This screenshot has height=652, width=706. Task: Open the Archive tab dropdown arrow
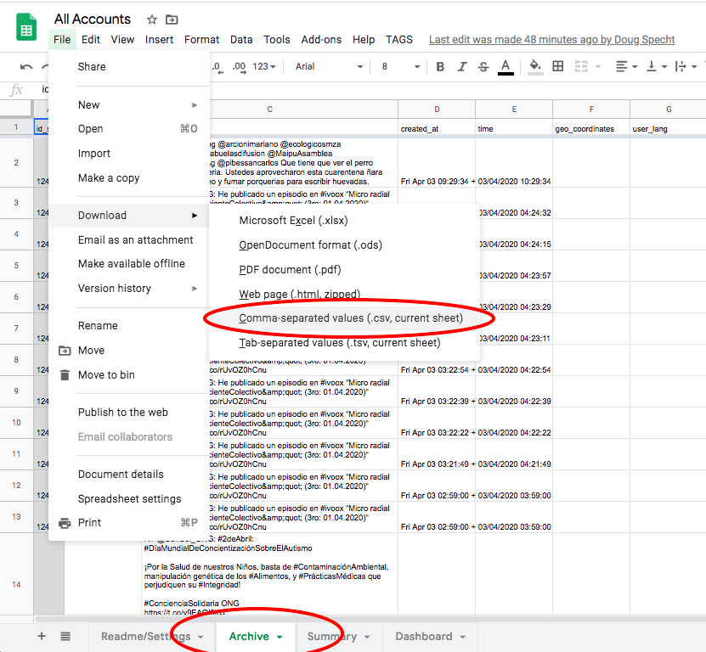[280, 637]
